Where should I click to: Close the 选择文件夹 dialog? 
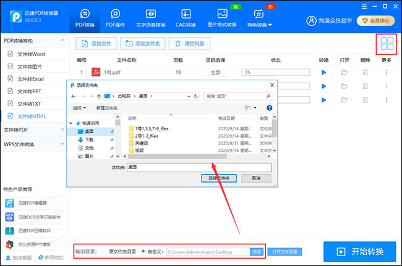tap(272, 85)
